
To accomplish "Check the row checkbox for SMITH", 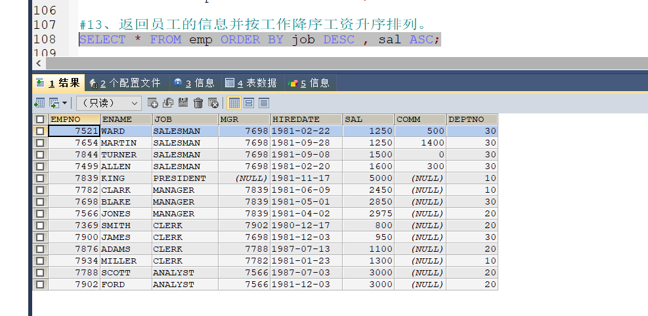I will 40,226.
